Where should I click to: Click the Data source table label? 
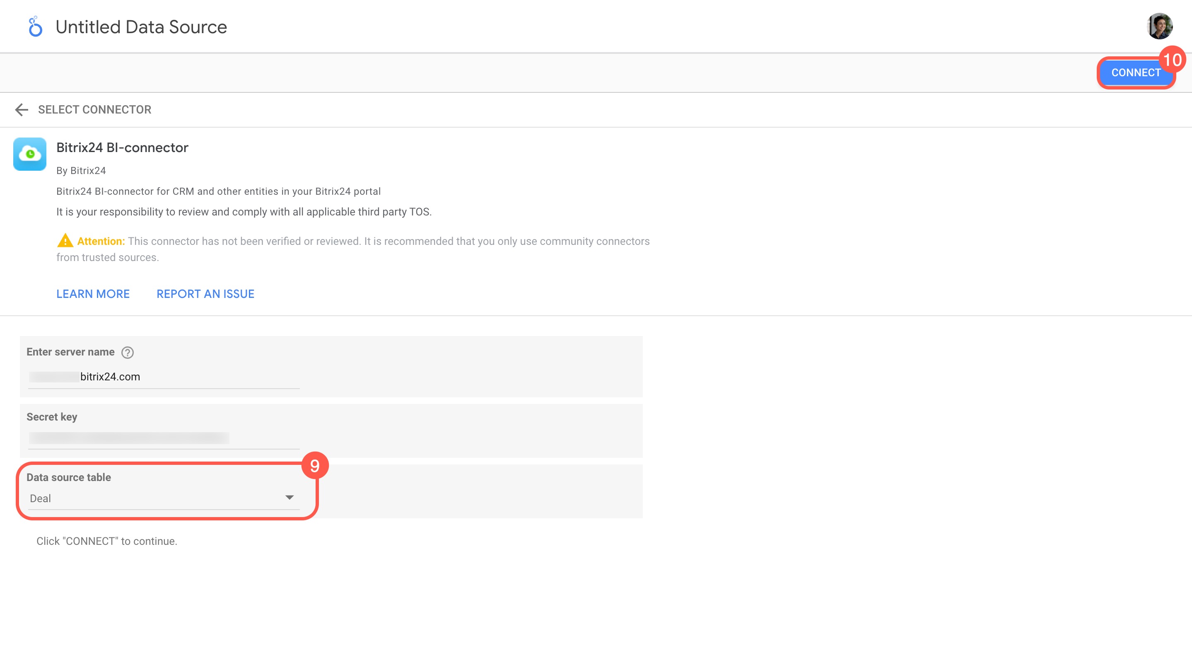pos(68,477)
